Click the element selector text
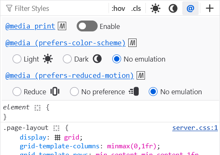 [16, 107]
